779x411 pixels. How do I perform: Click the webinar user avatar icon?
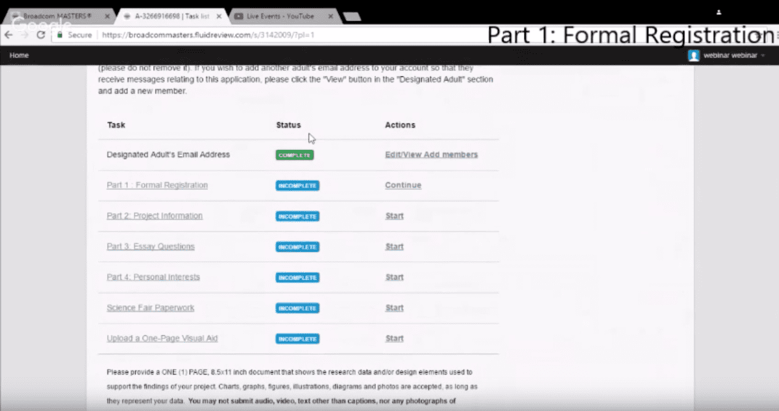(693, 56)
